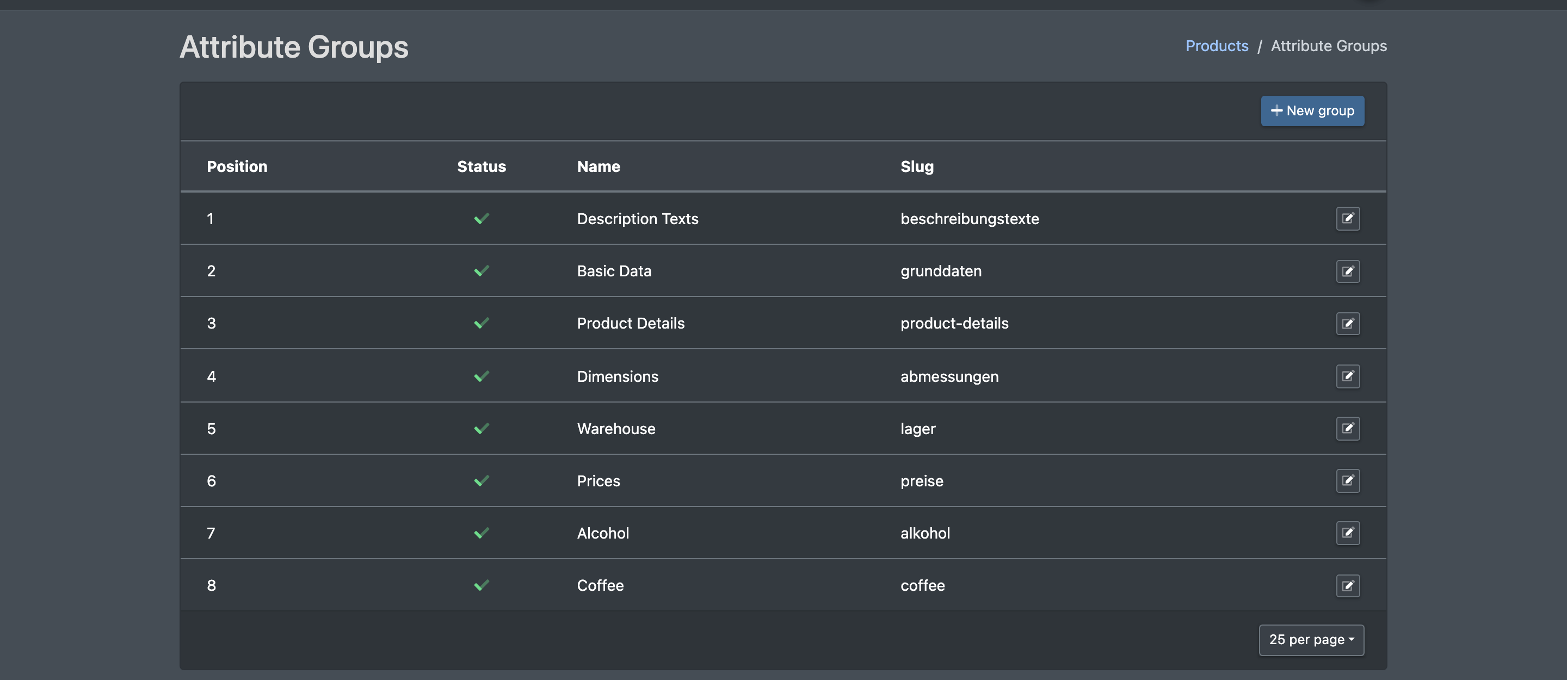Edit the Prices group

tap(1347, 480)
